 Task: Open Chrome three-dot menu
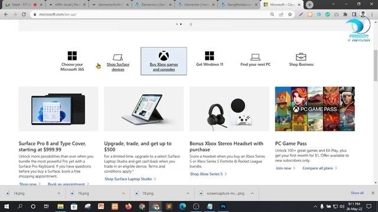tap(372, 14)
